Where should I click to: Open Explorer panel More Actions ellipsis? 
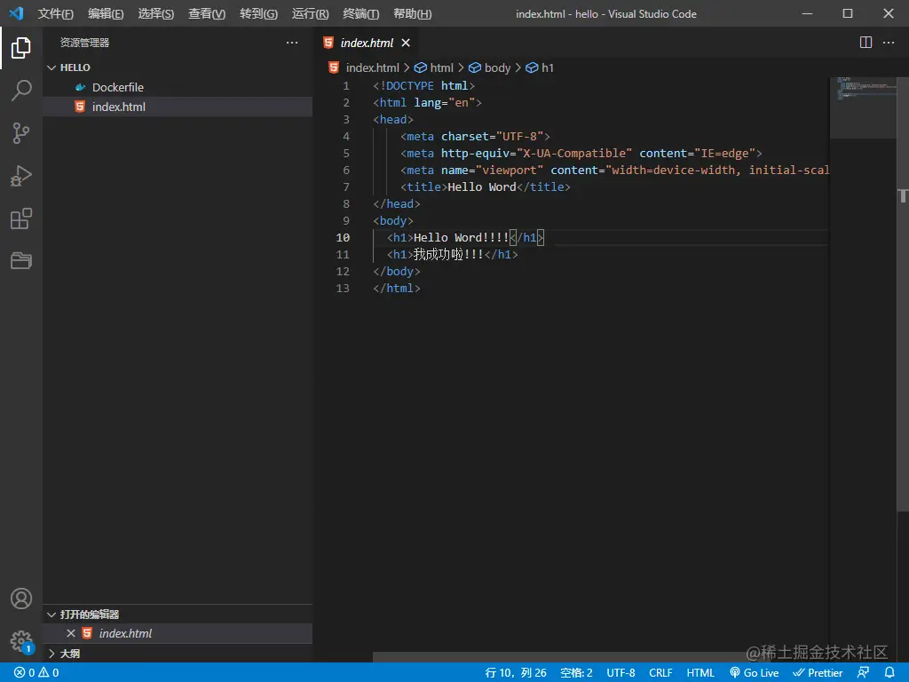click(291, 43)
